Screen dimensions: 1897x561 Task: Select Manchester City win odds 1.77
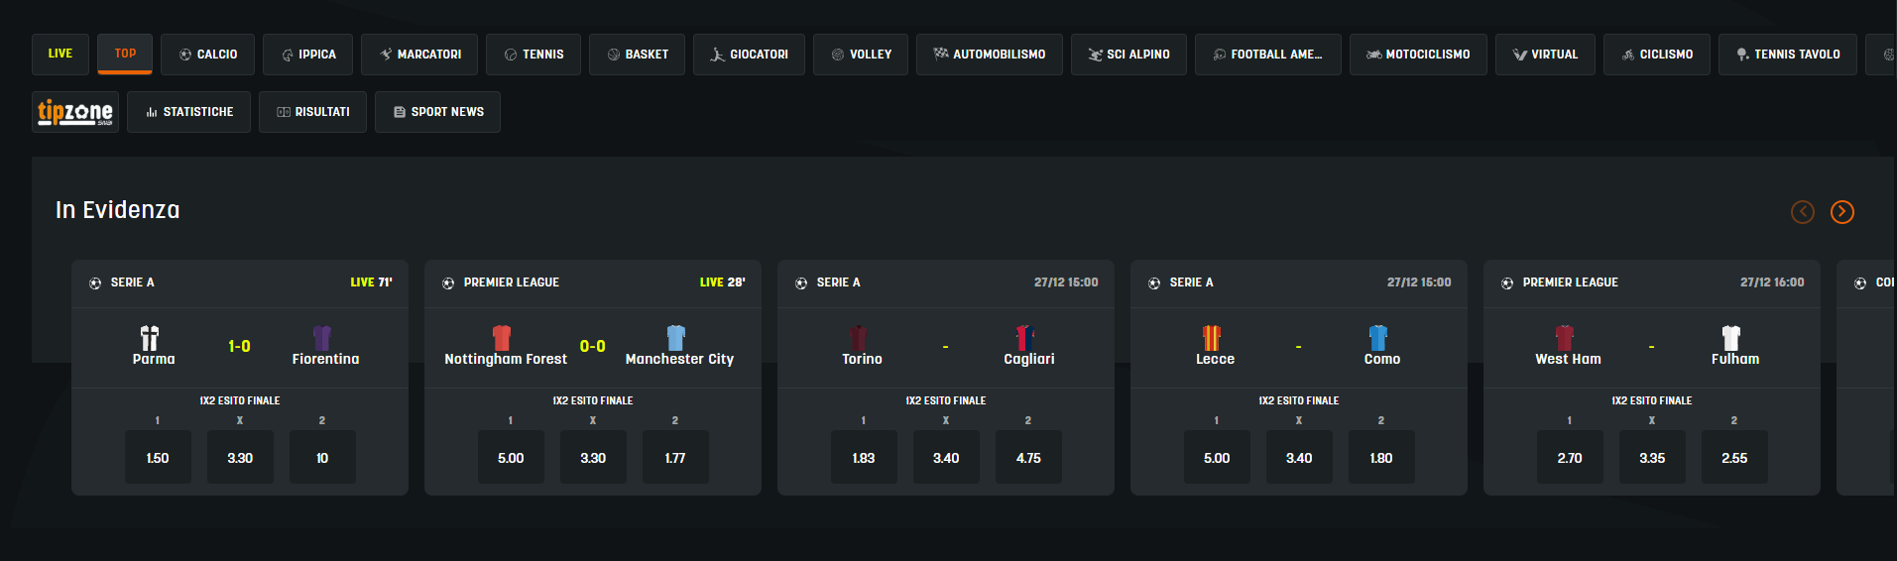click(675, 457)
